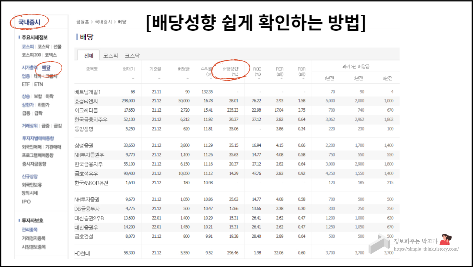Open the ETN sidebar link

(x=39, y=85)
